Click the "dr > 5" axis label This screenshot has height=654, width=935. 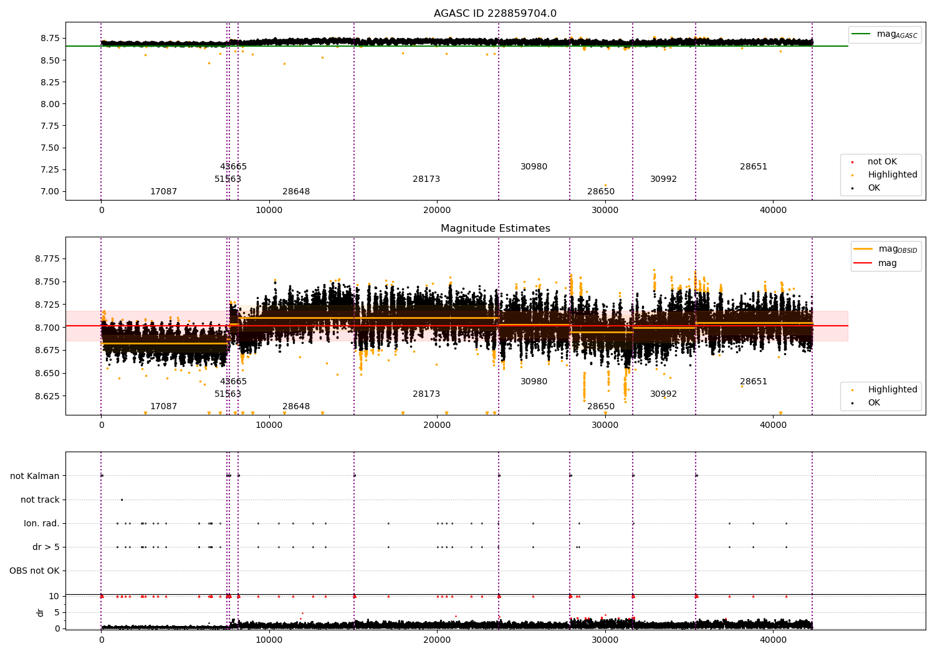click(x=46, y=547)
